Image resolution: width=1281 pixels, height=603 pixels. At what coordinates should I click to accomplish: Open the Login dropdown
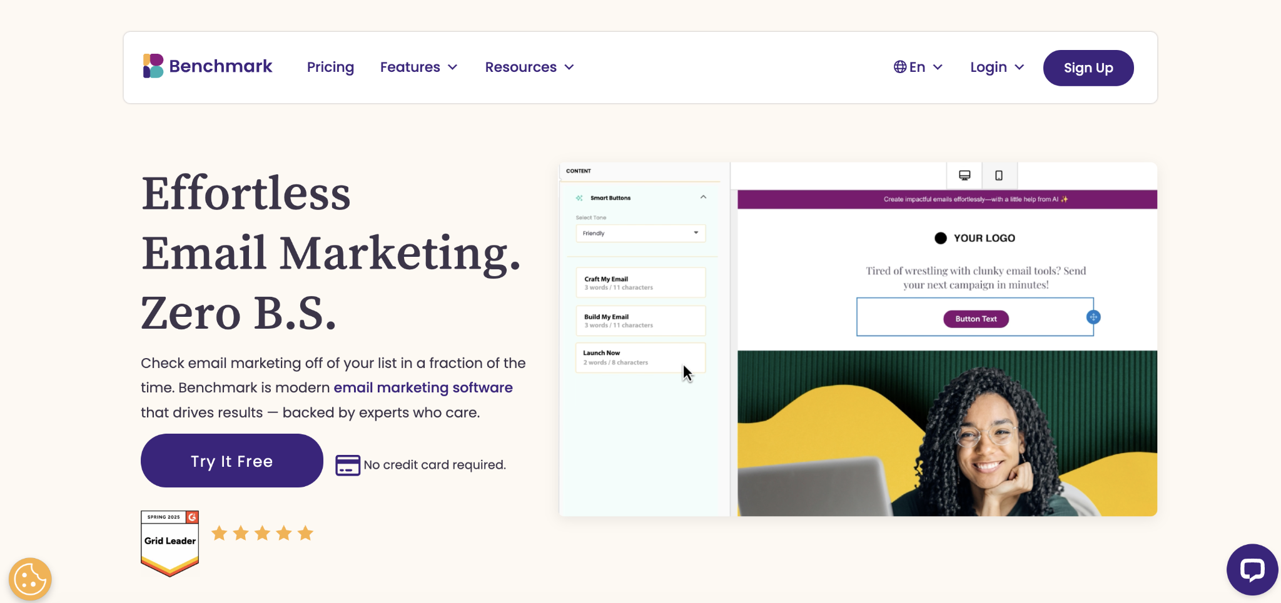click(x=996, y=67)
